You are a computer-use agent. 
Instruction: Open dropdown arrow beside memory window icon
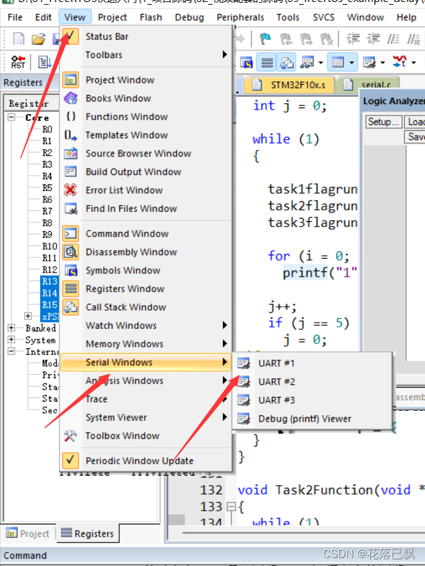click(351, 62)
